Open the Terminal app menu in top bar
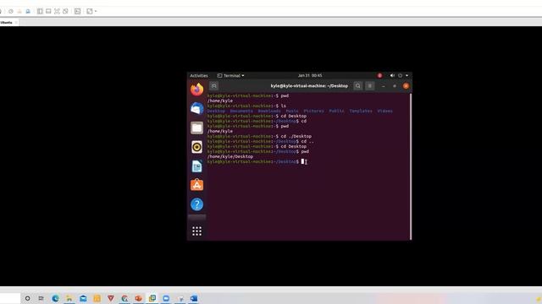Screen dimensions: 542x304 (230, 75)
